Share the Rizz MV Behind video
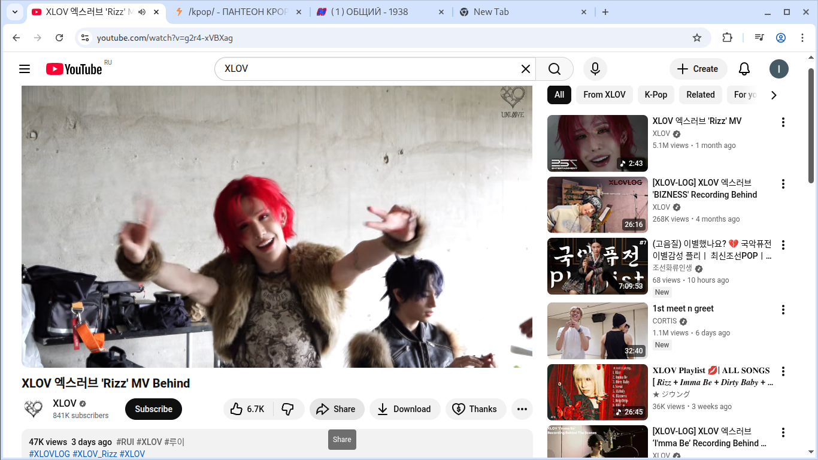The width and height of the screenshot is (818, 460). coord(337,409)
